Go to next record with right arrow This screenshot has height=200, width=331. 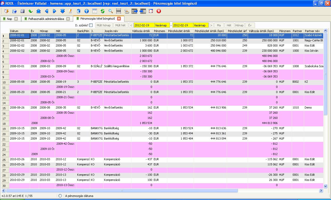[55, 11]
